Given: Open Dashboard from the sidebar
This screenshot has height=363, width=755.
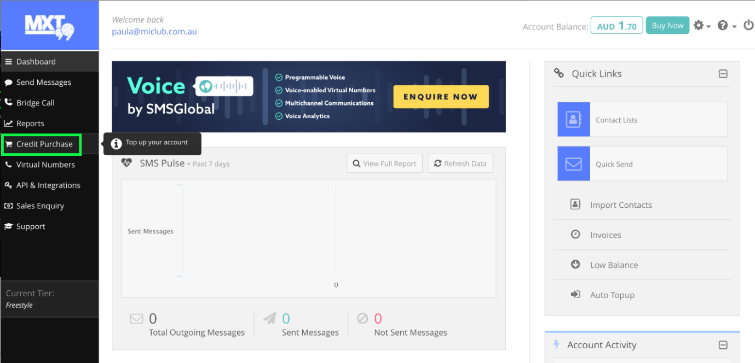Looking at the screenshot, I should 49,61.
